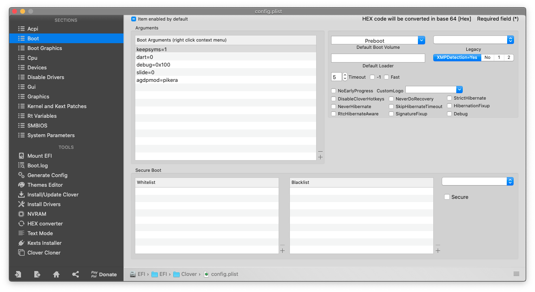The height and width of the screenshot is (292, 535).
Task: Open Clover Cloner tool icon
Action: pyautogui.click(x=21, y=252)
